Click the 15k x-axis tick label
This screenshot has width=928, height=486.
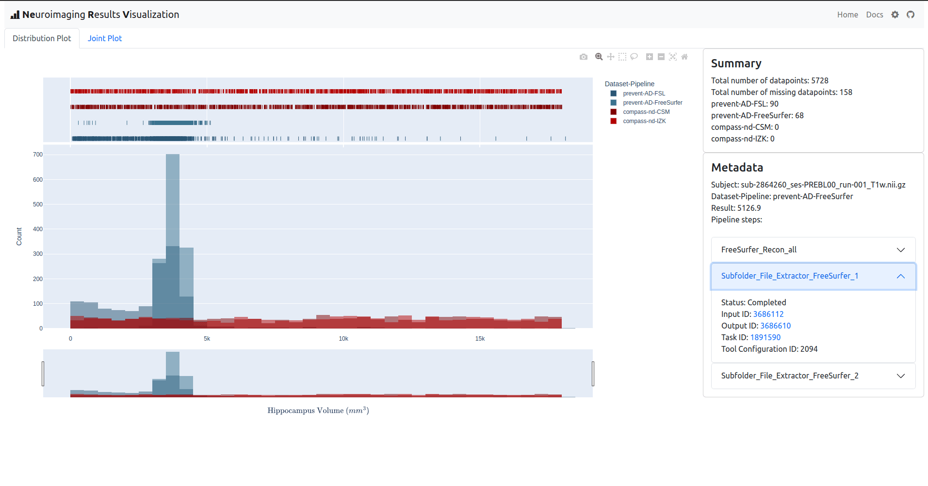coord(480,339)
